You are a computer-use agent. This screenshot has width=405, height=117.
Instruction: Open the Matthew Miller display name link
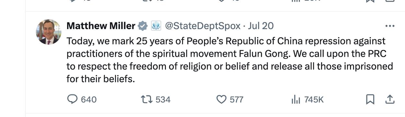pyautogui.click(x=101, y=26)
